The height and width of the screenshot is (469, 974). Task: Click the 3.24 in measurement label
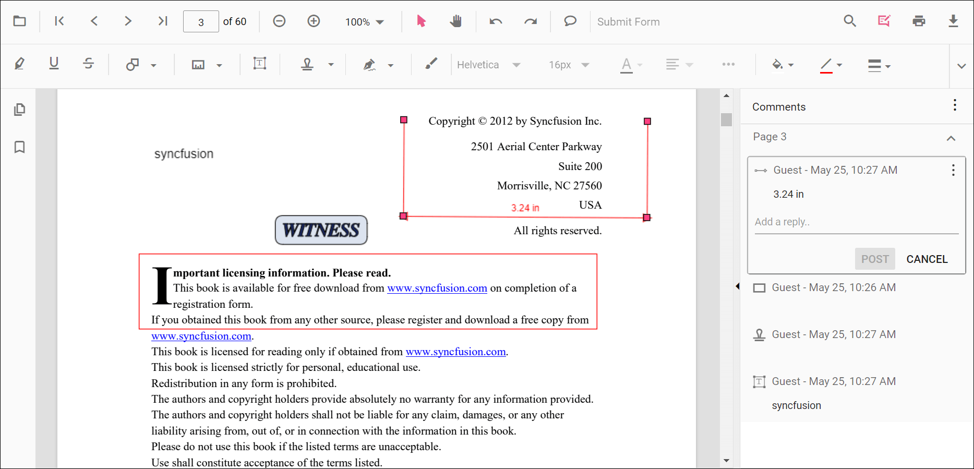click(x=525, y=208)
